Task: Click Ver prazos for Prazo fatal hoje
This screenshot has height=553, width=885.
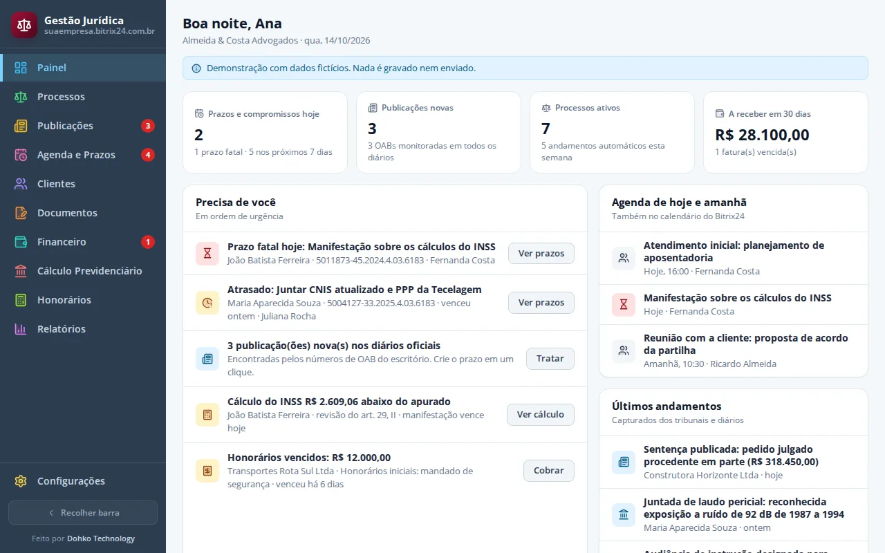Action: tap(541, 254)
